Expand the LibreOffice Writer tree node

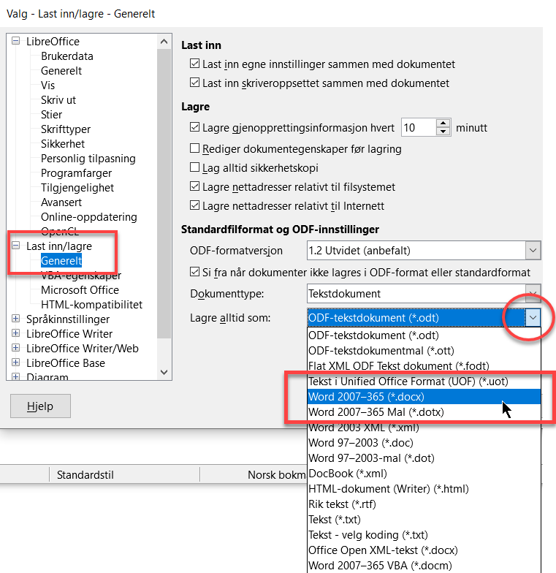point(15,334)
